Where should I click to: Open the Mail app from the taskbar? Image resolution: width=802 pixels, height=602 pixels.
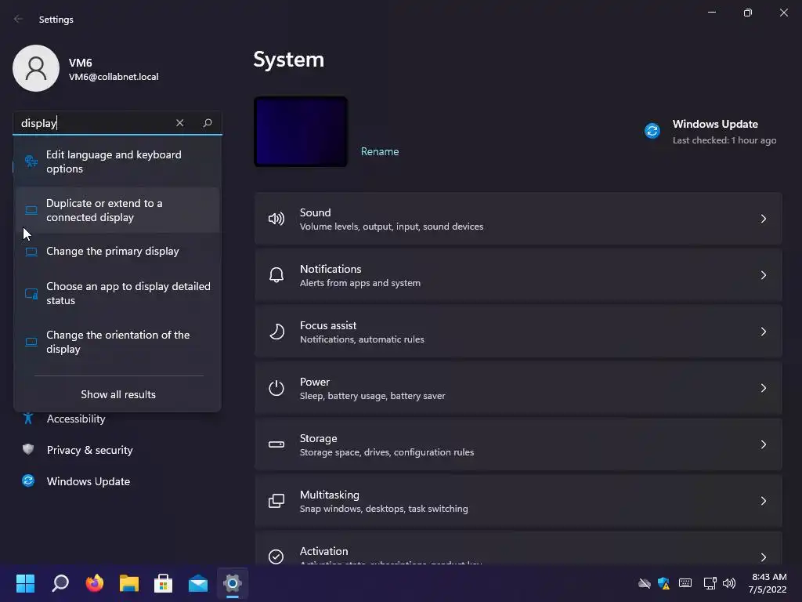click(198, 583)
